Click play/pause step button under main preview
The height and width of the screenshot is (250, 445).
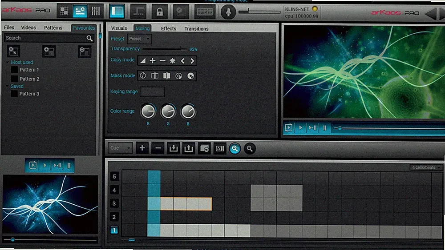[313, 128]
